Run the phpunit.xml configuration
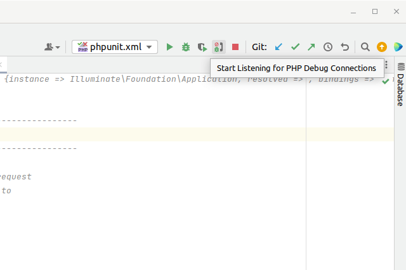This screenshot has width=406, height=270. tap(169, 47)
